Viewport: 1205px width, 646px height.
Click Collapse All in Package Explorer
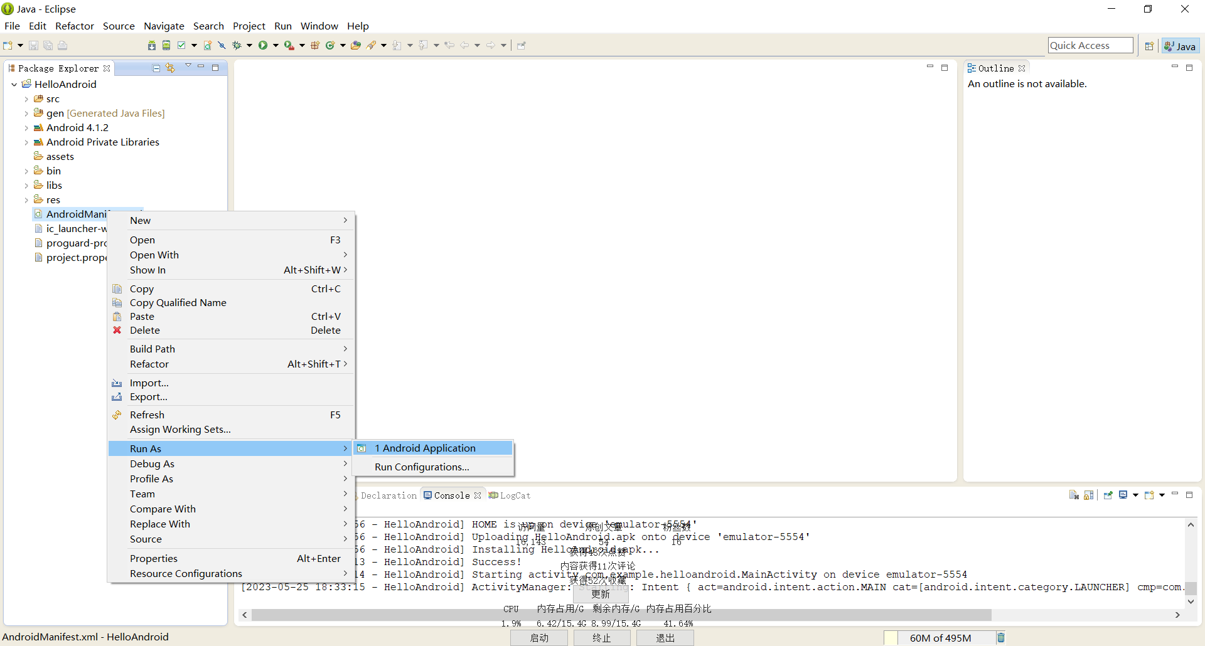[x=156, y=68]
